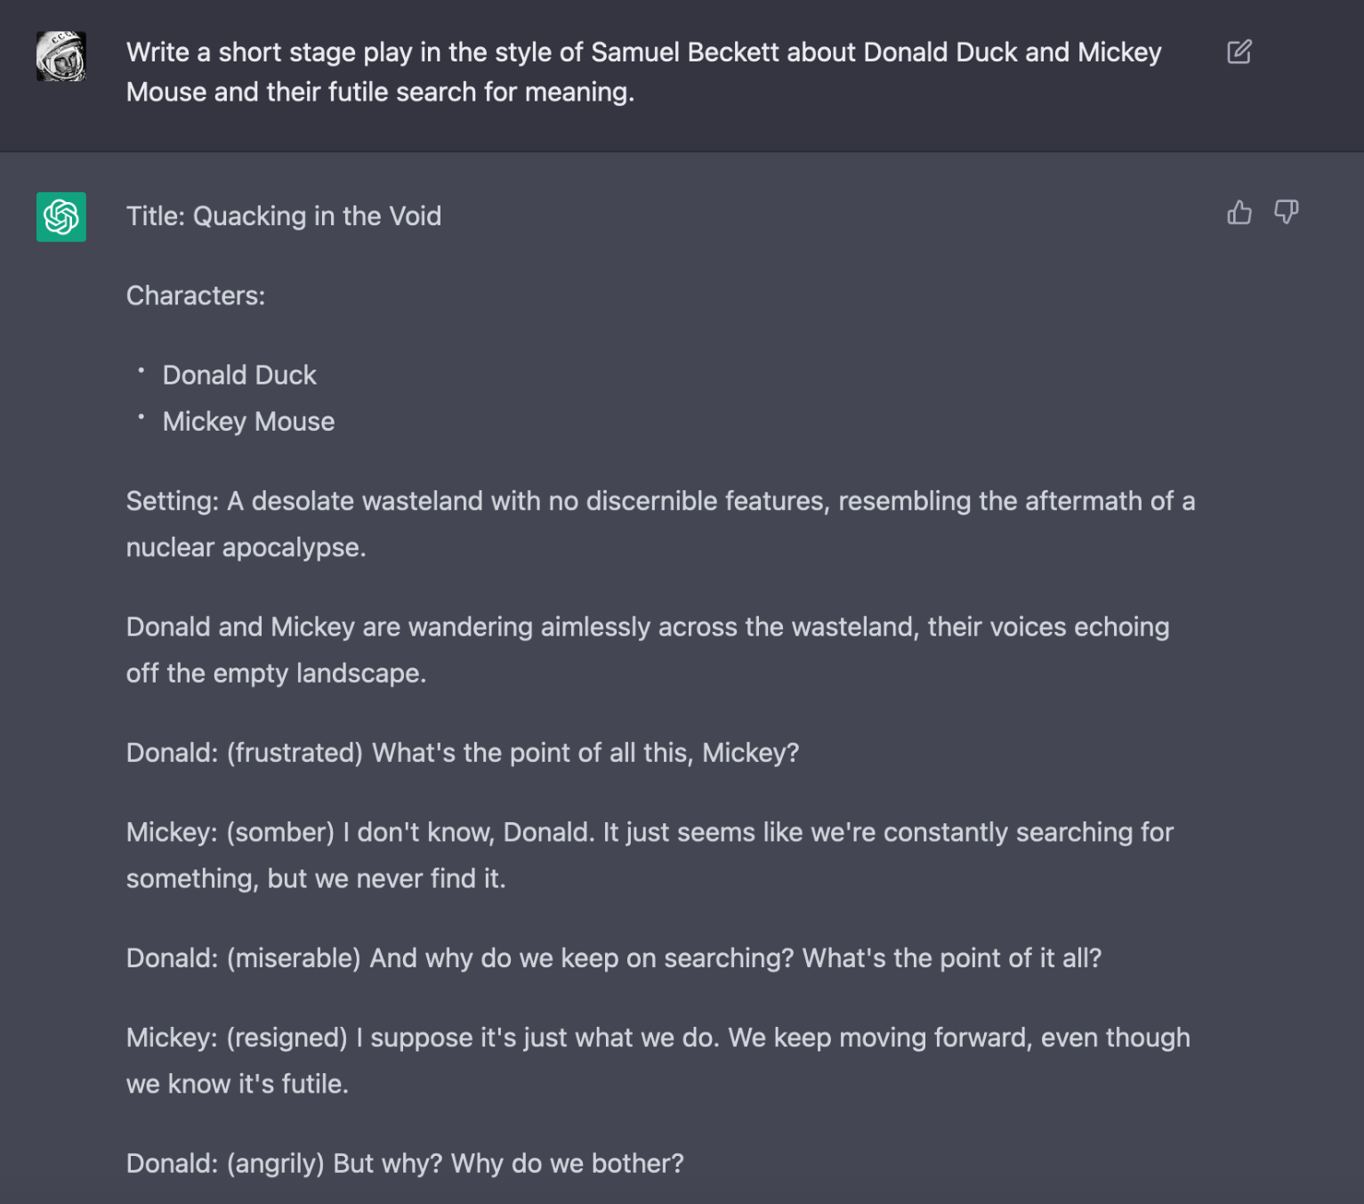The image size is (1364, 1204).
Task: Click the user's astronaut profile avatar
Action: (61, 56)
